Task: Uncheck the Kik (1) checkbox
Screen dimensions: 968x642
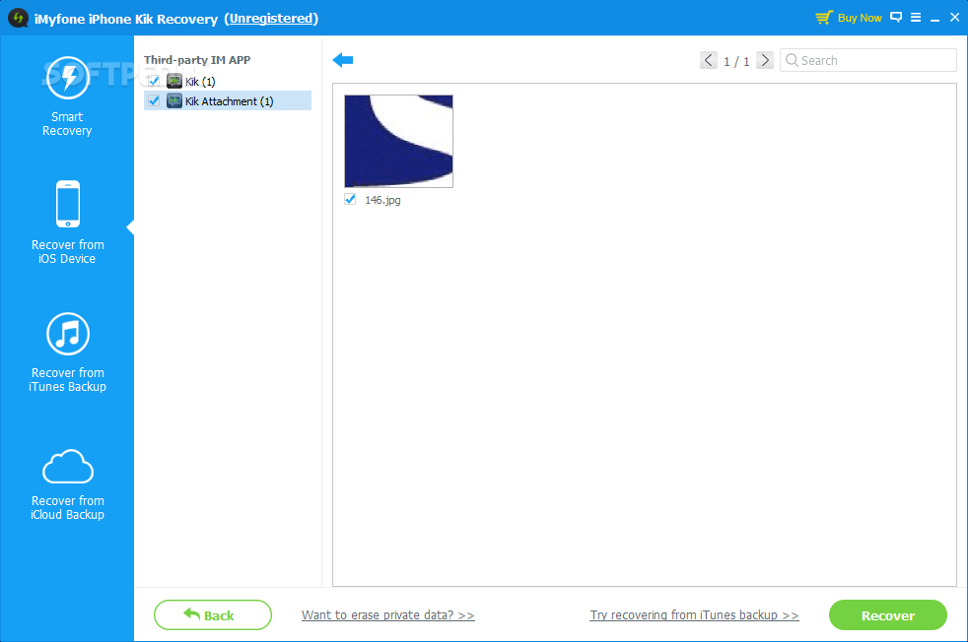Action: coord(154,81)
